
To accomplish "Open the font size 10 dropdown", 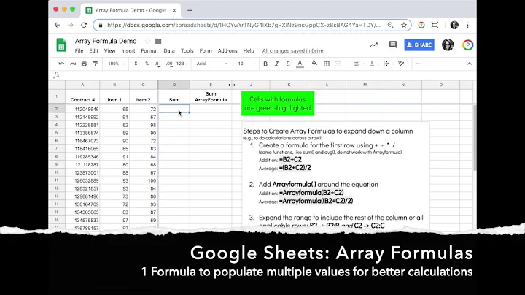I will pyautogui.click(x=246, y=64).
